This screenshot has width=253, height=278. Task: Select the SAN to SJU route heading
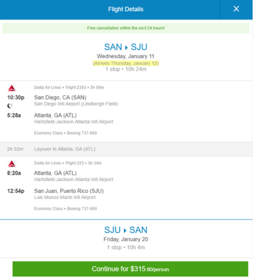coord(126,47)
